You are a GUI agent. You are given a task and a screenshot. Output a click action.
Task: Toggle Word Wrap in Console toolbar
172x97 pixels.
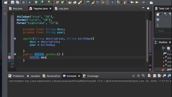pos(159,76)
